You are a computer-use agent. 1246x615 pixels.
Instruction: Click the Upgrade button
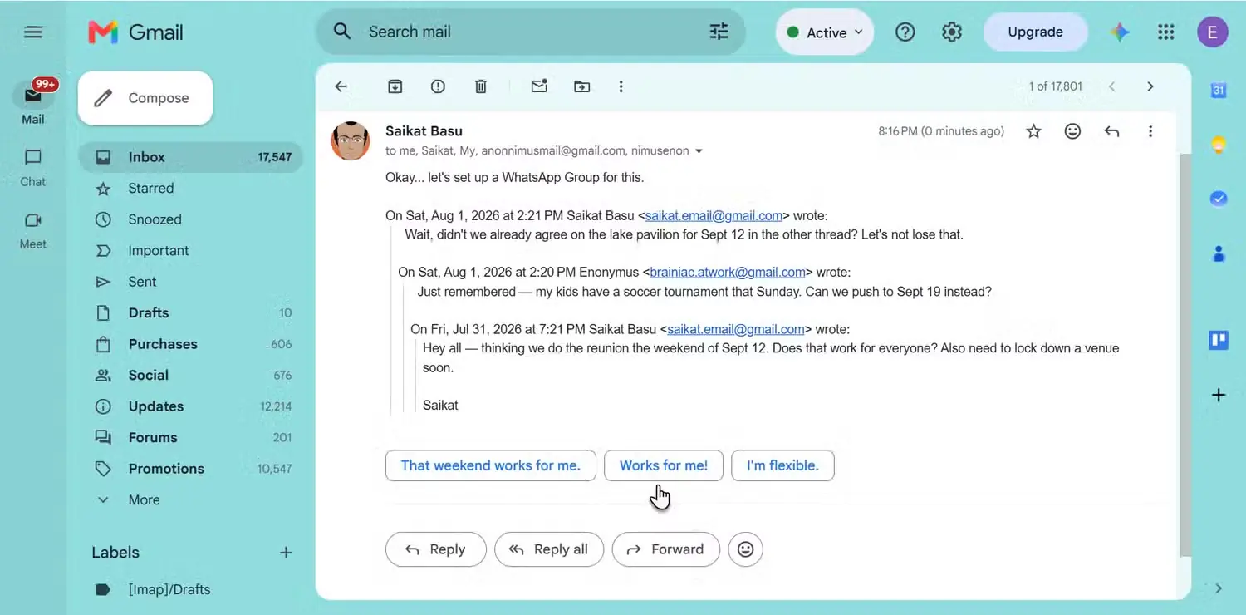1035,32
